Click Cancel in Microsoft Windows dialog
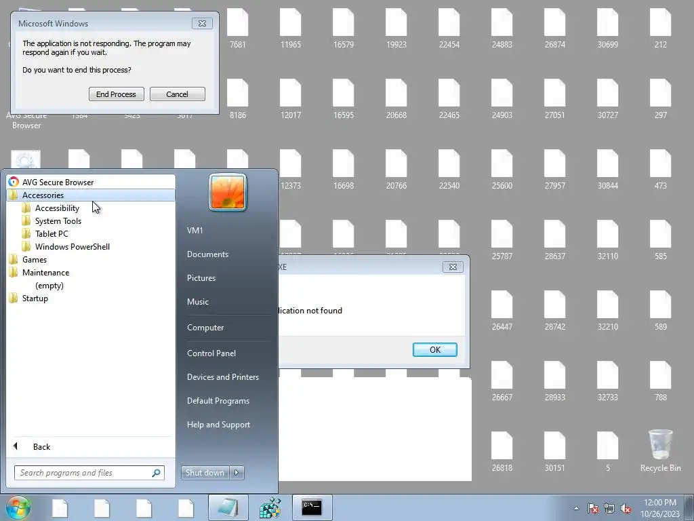 point(177,94)
